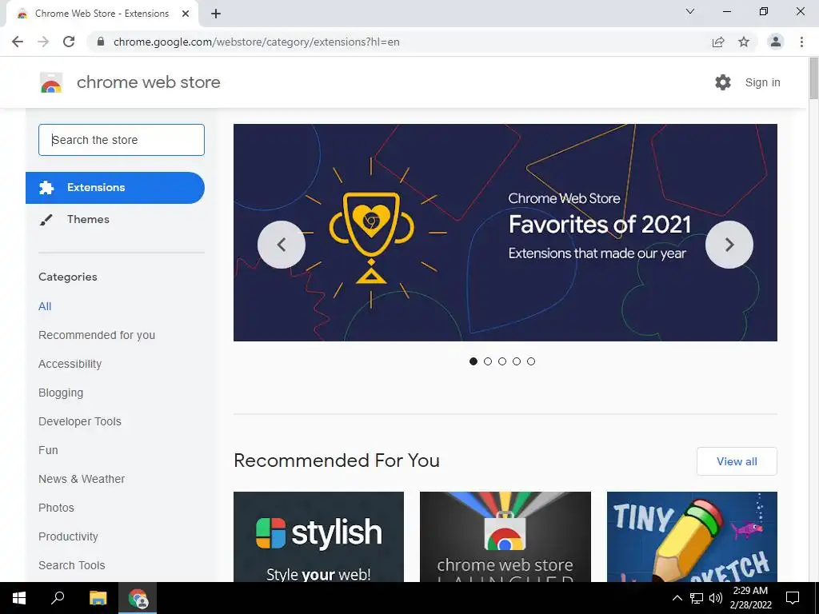
Task: Click the Chrome taskbar icon
Action: tap(138, 598)
